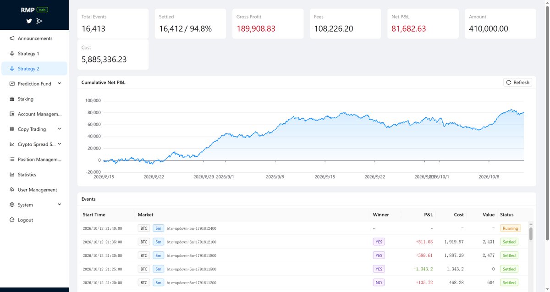Select Strategy 2 in the sidebar
Screen dimensions: 550x292
click(x=34, y=69)
